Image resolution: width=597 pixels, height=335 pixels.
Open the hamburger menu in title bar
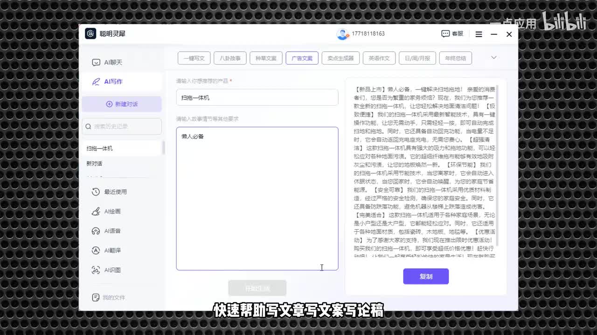(479, 34)
